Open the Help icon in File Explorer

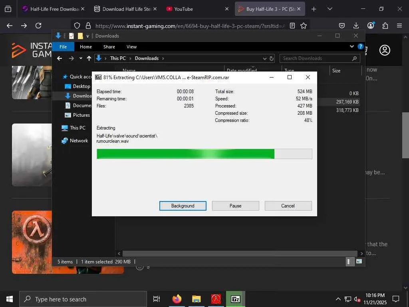click(x=361, y=46)
